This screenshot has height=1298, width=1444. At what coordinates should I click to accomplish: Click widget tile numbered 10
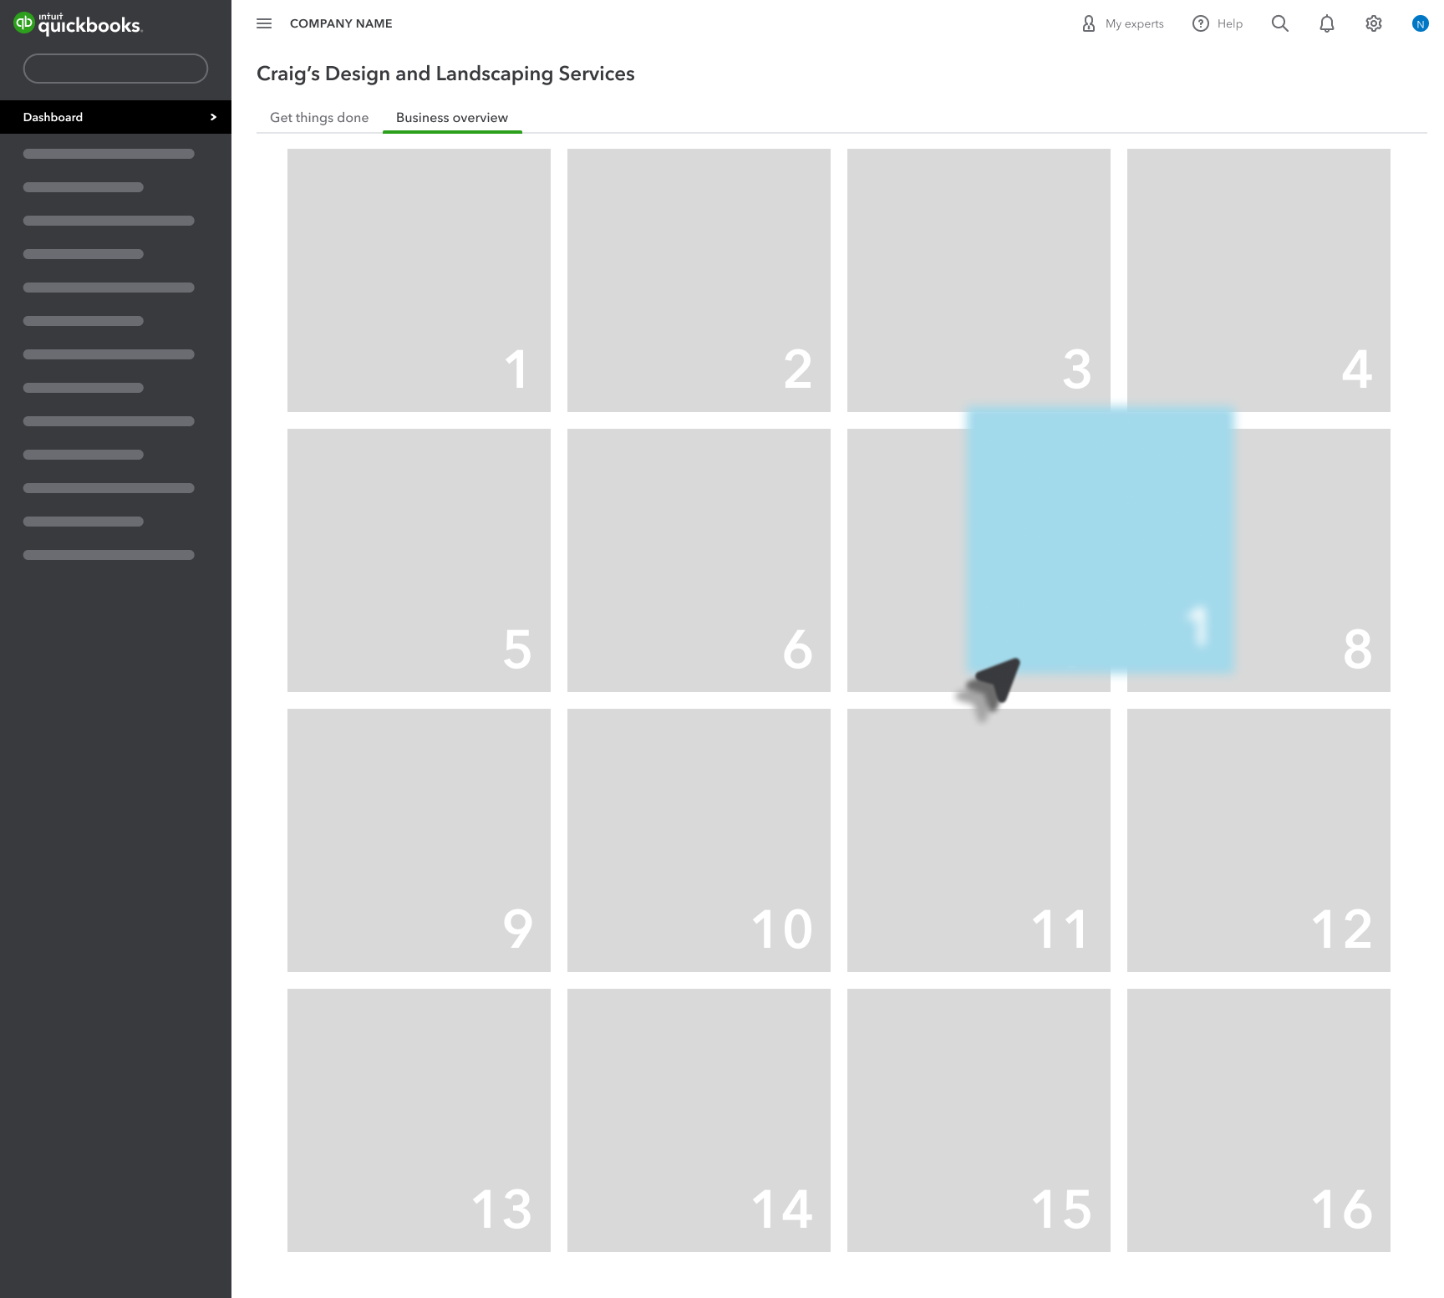tap(699, 840)
